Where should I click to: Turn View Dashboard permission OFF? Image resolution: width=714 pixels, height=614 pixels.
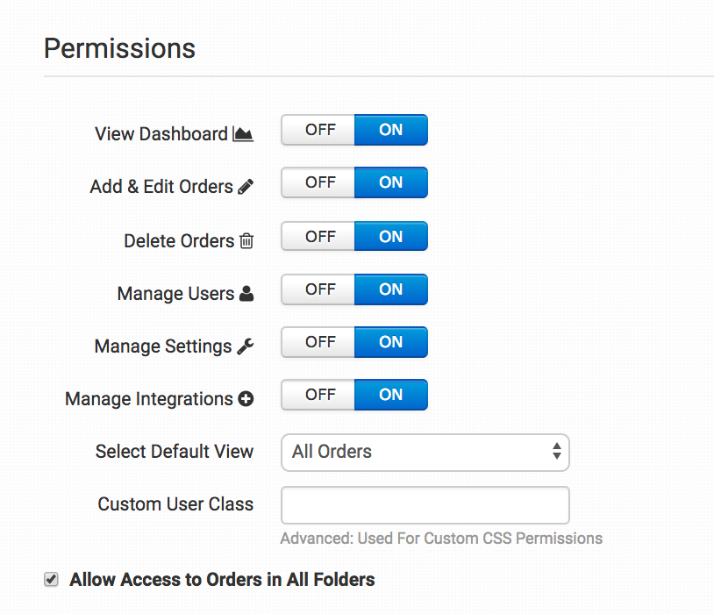319,130
